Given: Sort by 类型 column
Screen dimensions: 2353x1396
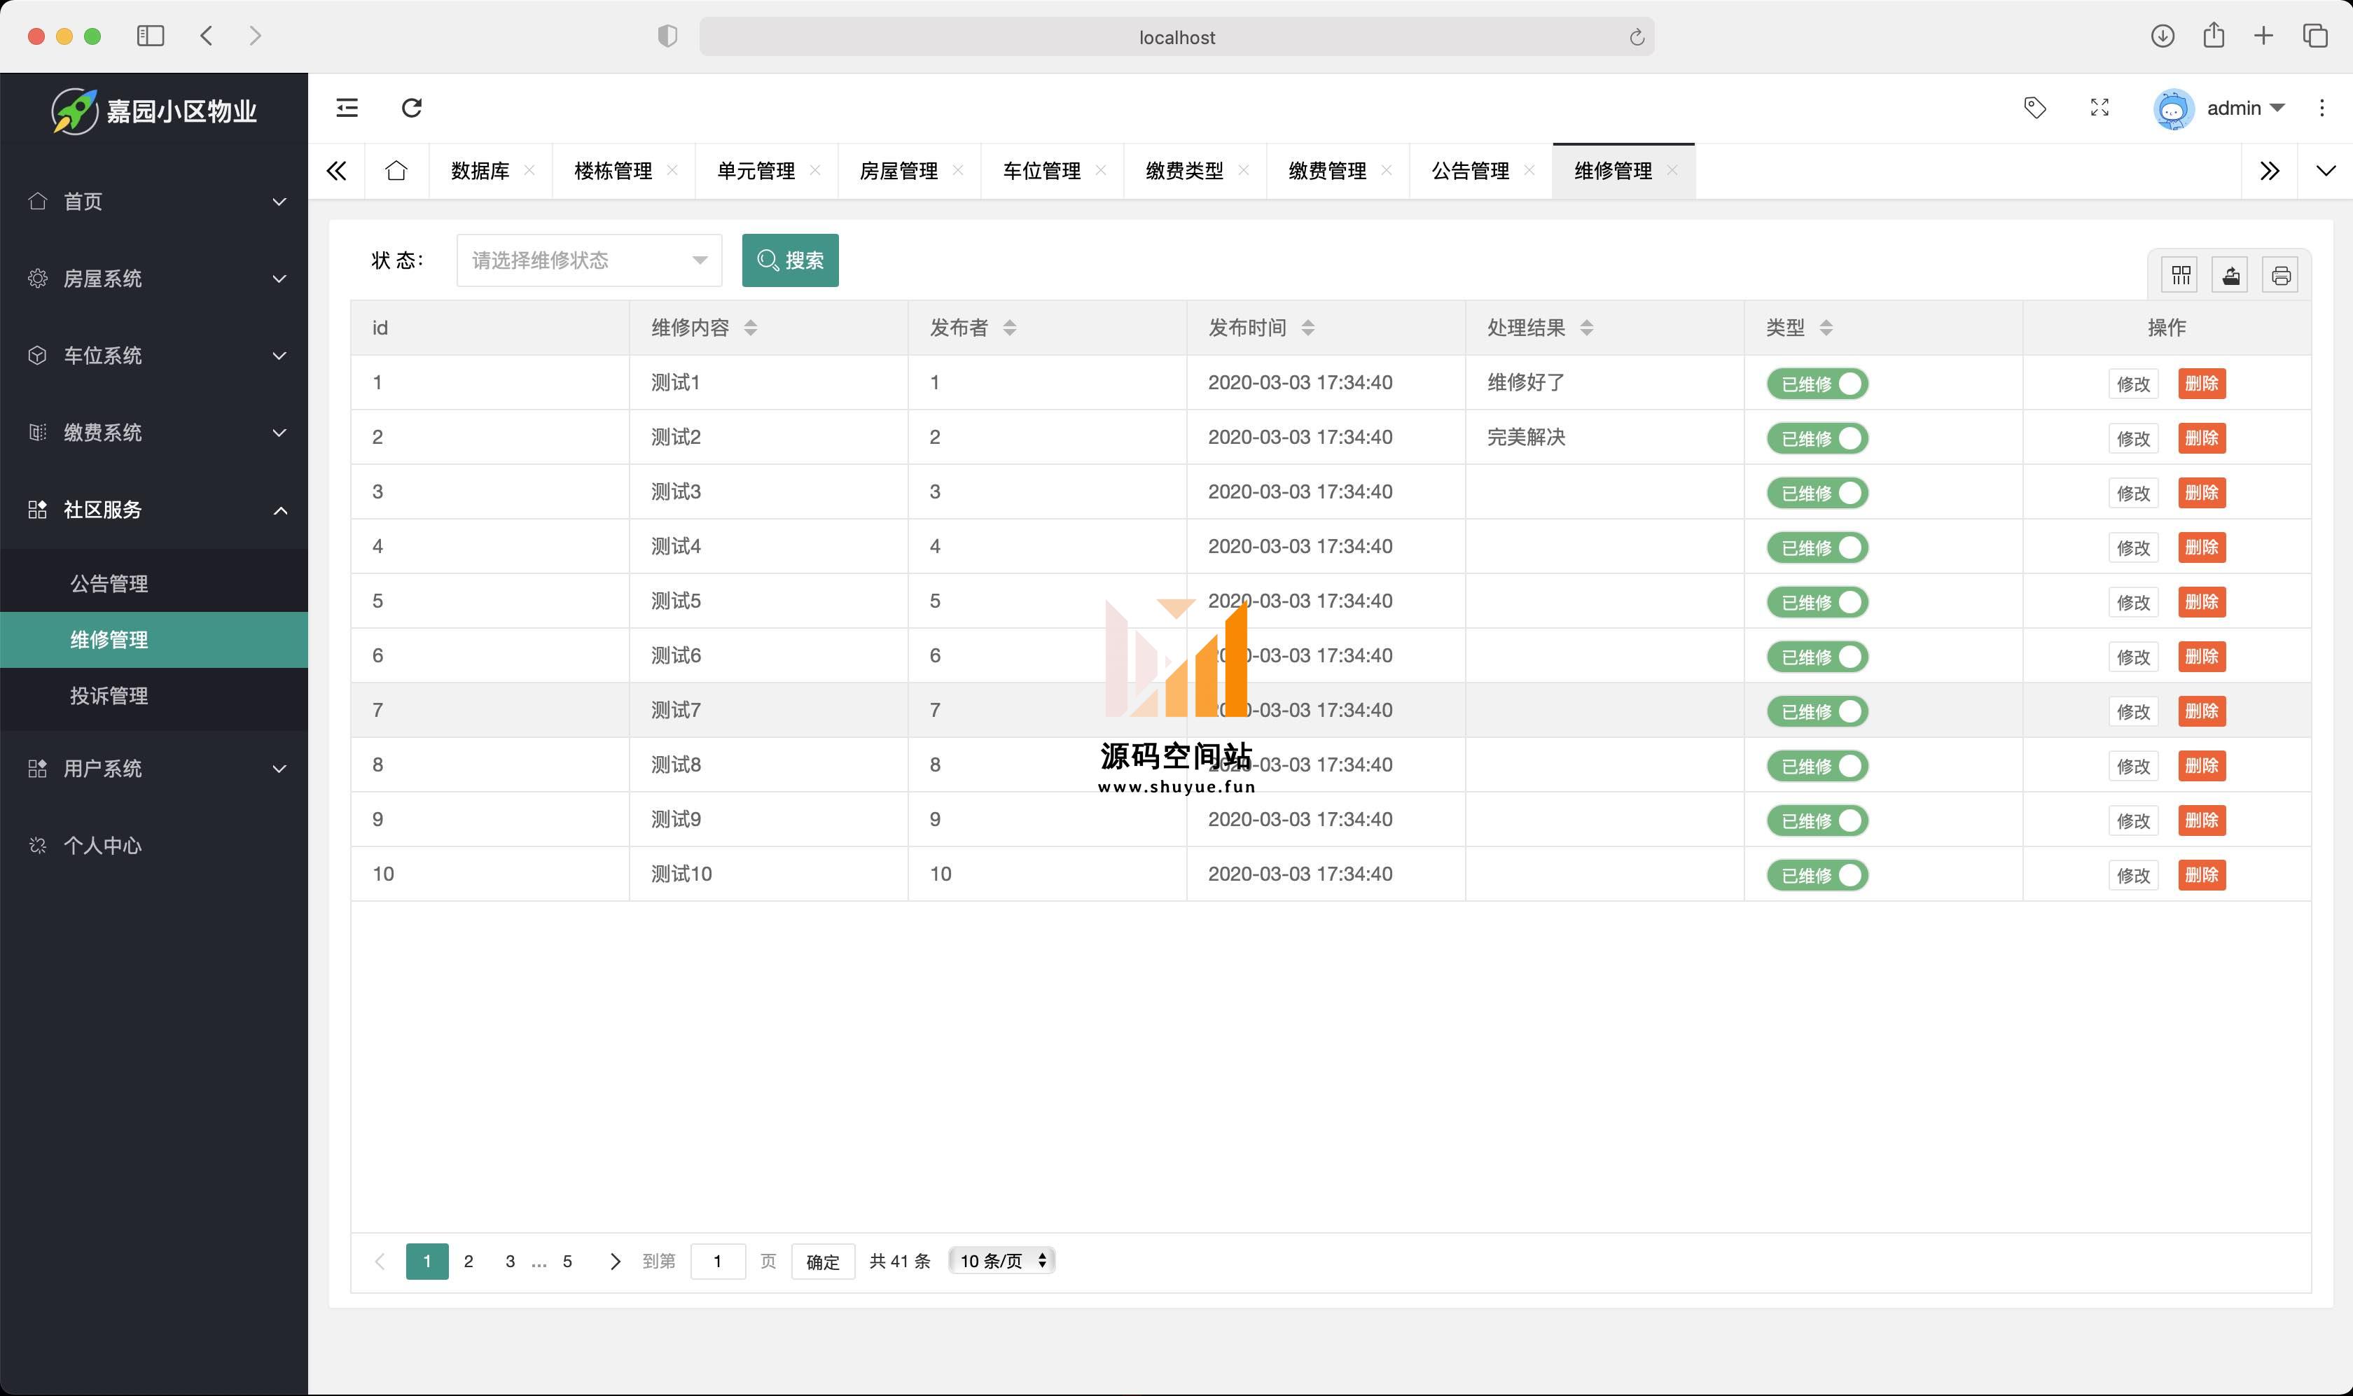Looking at the screenshot, I should pos(1826,328).
